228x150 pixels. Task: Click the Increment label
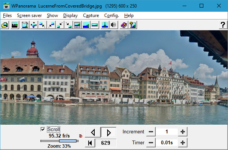pos(133,132)
